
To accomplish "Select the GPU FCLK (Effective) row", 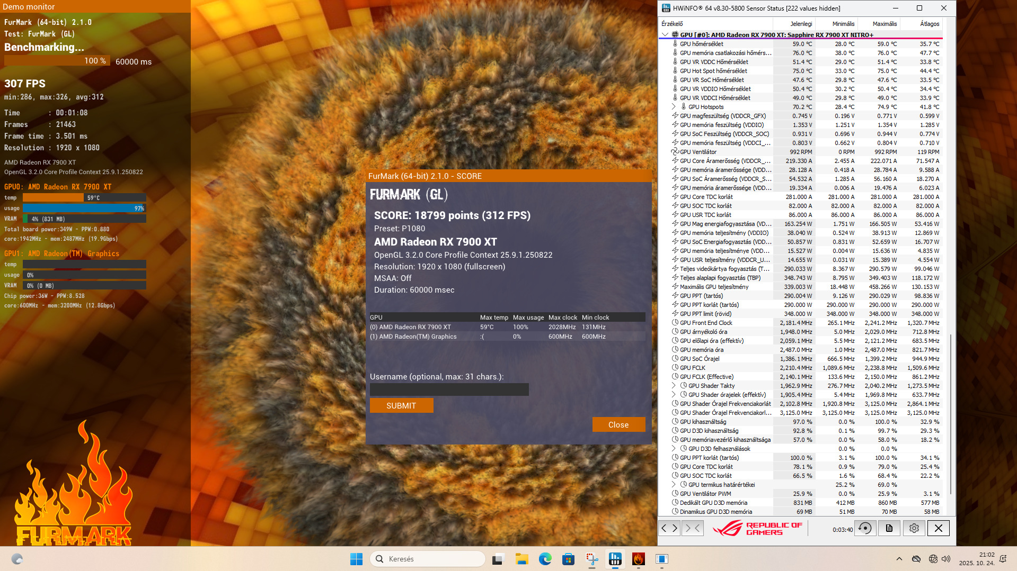I will (x=801, y=377).
